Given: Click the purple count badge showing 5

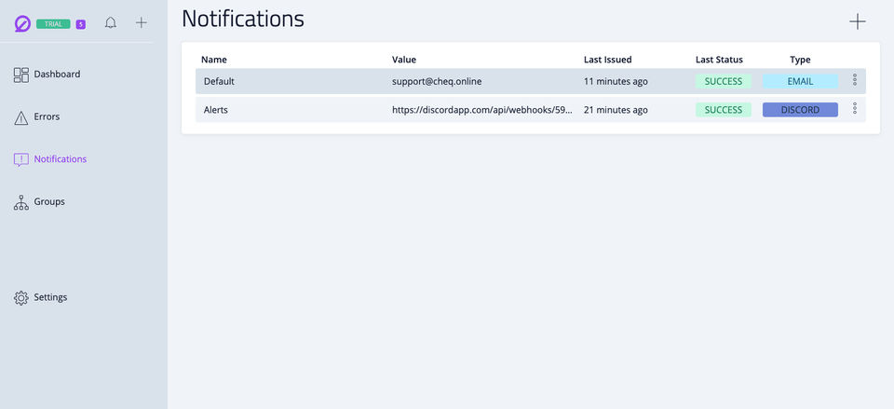Looking at the screenshot, I should (81, 24).
